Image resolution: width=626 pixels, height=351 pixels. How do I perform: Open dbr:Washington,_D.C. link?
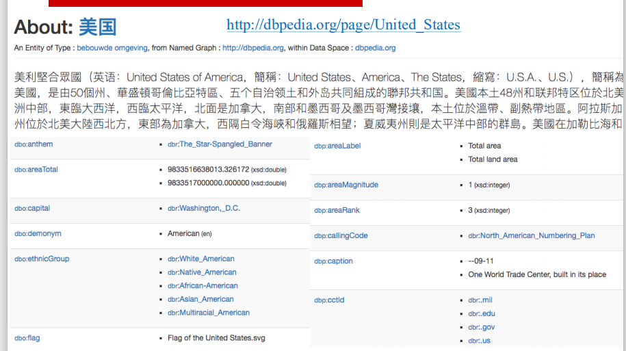point(204,208)
